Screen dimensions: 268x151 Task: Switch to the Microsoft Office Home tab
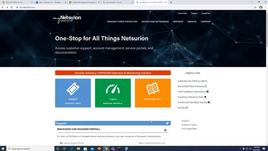pyautogui.click(x=17, y=3)
